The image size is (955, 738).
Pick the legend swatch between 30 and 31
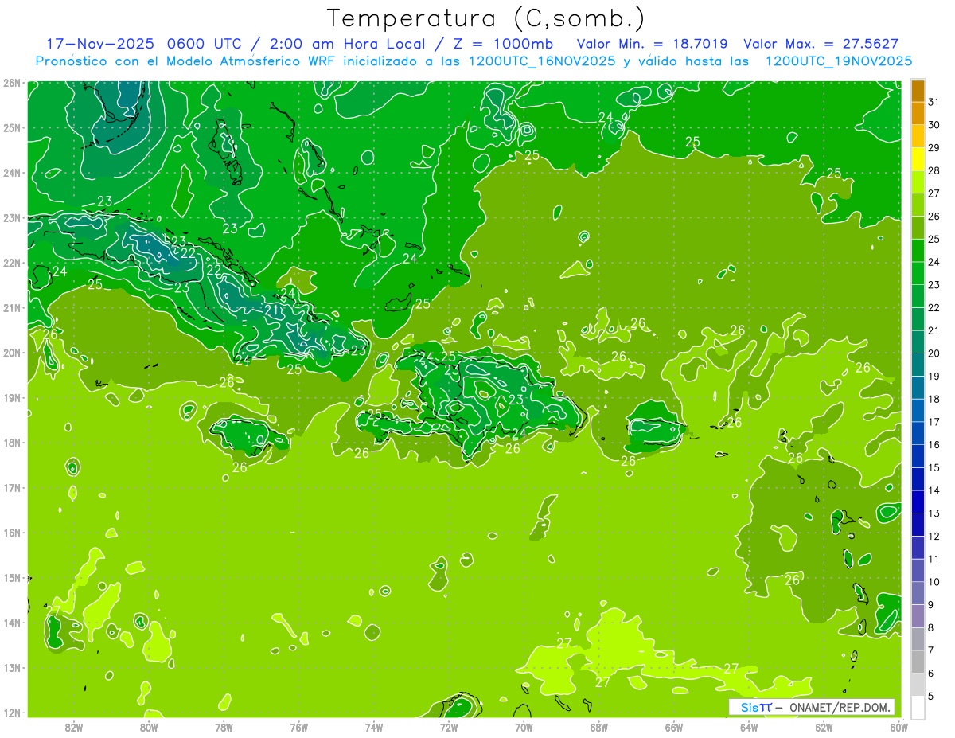[x=918, y=113]
